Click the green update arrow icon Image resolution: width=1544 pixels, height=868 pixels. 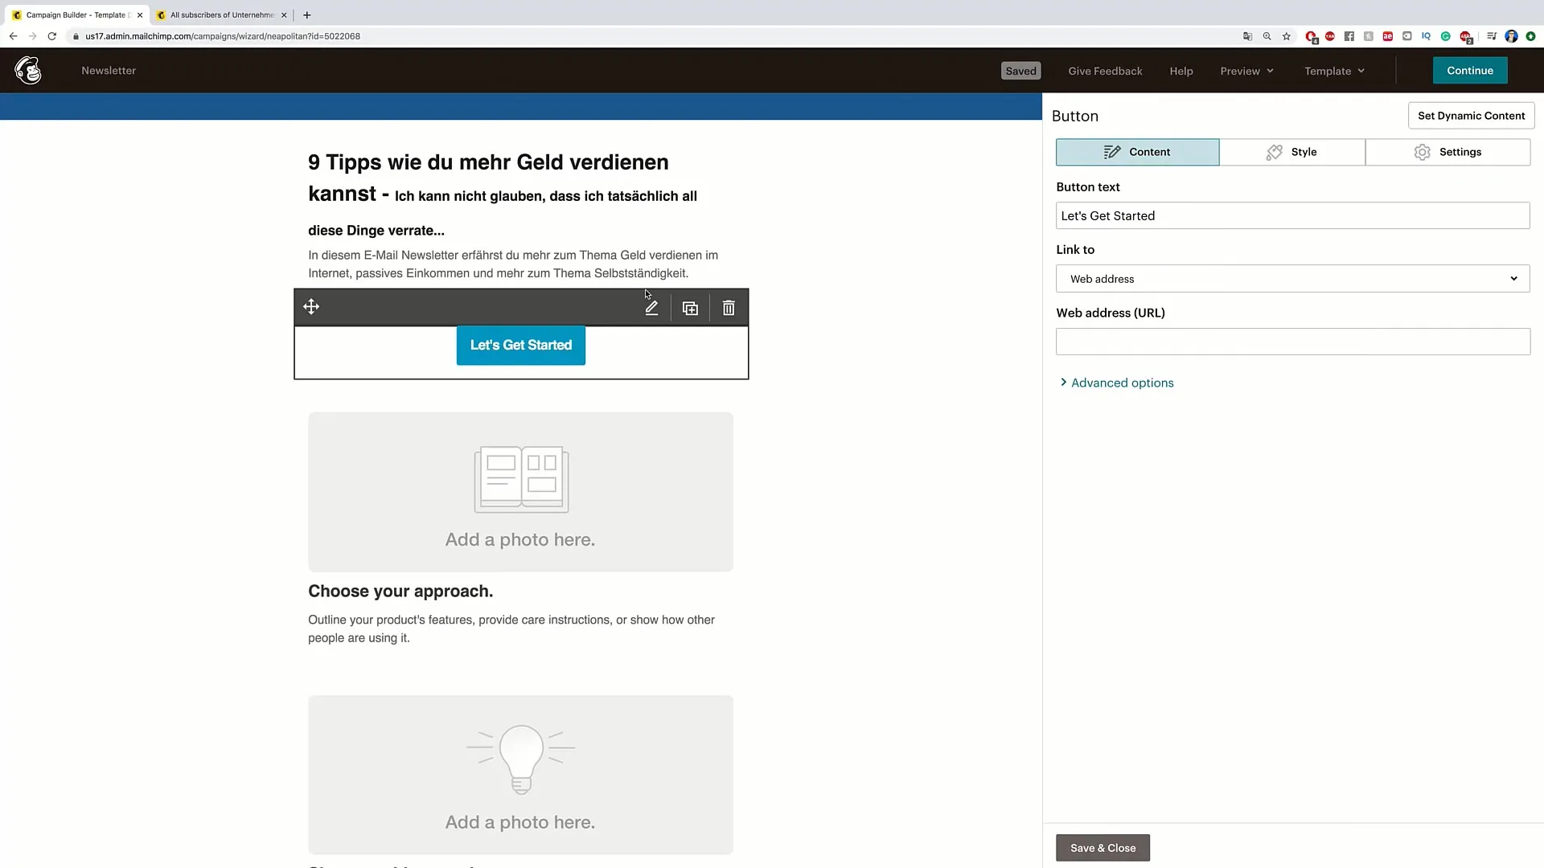point(1531,36)
